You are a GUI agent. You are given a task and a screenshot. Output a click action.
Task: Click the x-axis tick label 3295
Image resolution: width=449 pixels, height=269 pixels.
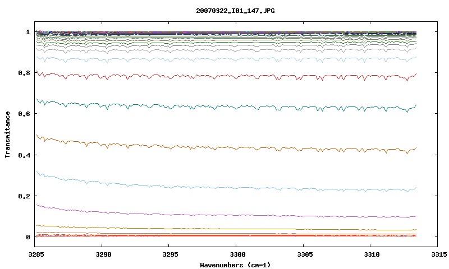[170, 254]
